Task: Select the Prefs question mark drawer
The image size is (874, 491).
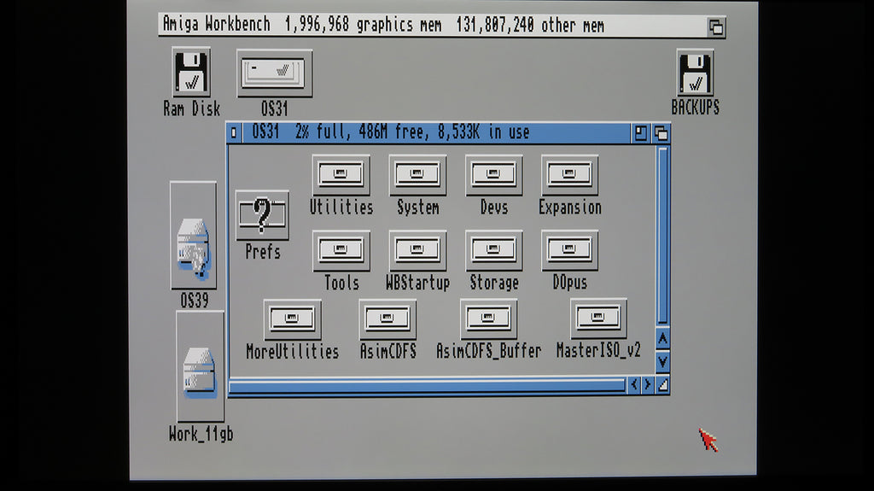Action: [262, 215]
